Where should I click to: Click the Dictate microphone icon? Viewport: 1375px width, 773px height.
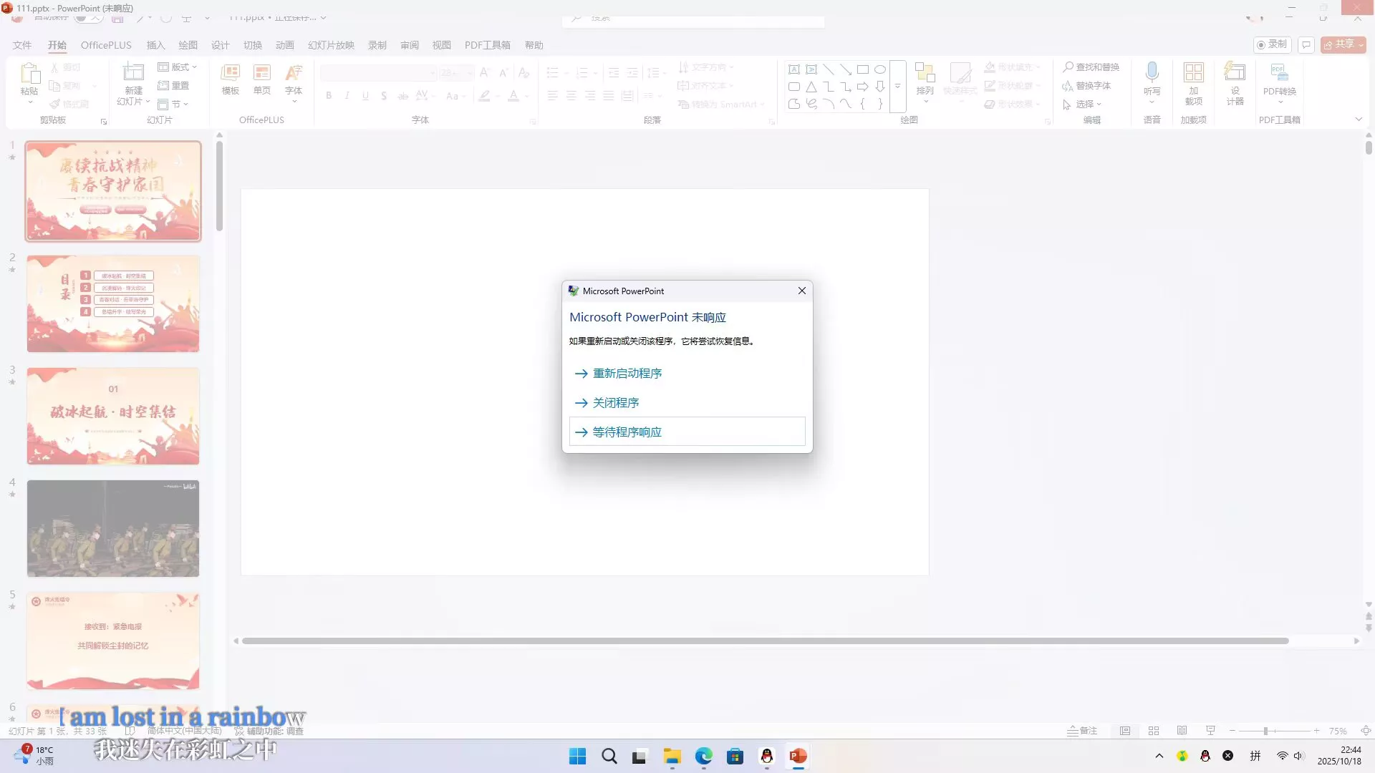[1152, 74]
